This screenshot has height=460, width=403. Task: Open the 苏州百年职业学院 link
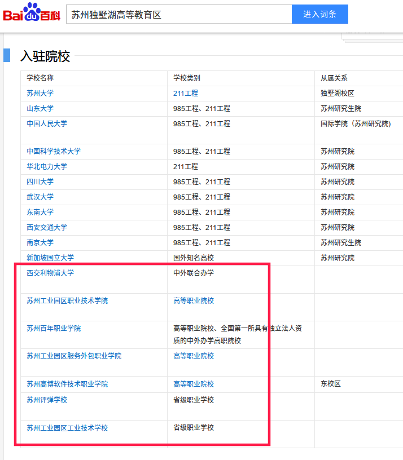[x=54, y=328]
